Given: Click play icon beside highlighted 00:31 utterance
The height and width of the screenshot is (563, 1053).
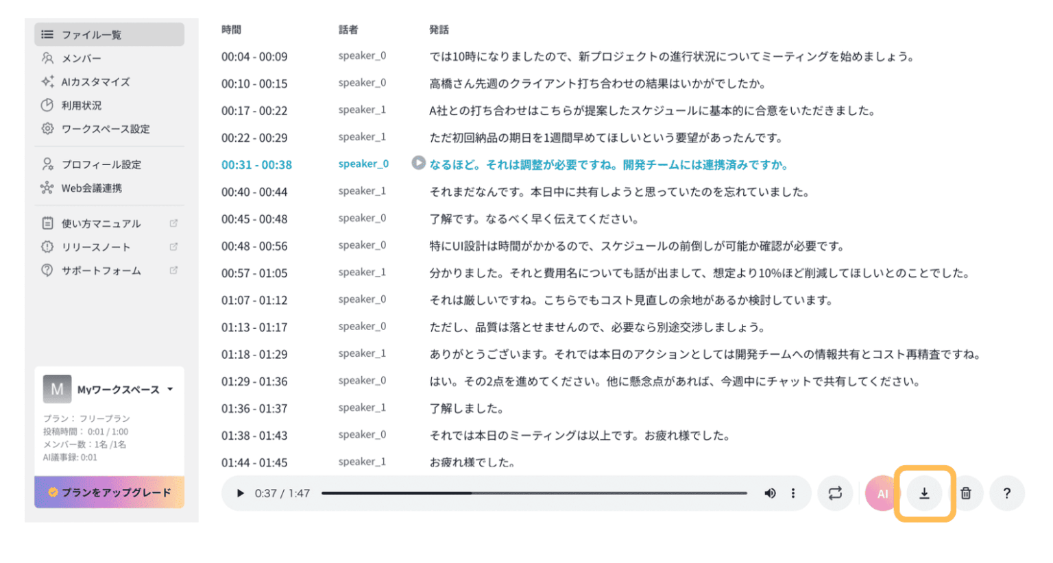Looking at the screenshot, I should click(x=418, y=163).
